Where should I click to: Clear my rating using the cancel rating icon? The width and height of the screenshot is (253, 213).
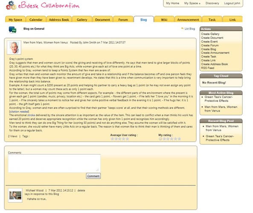(x=160, y=139)
